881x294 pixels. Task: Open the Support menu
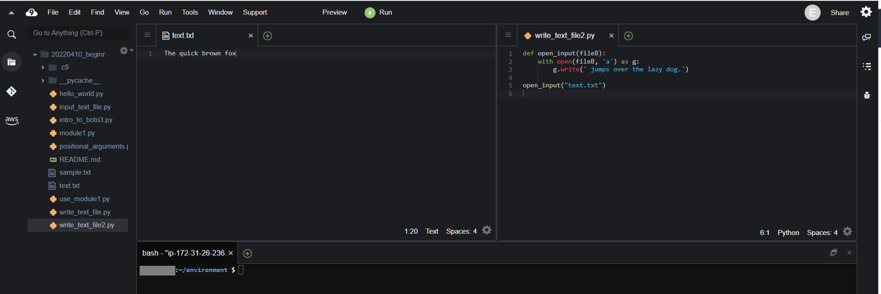pyautogui.click(x=255, y=12)
